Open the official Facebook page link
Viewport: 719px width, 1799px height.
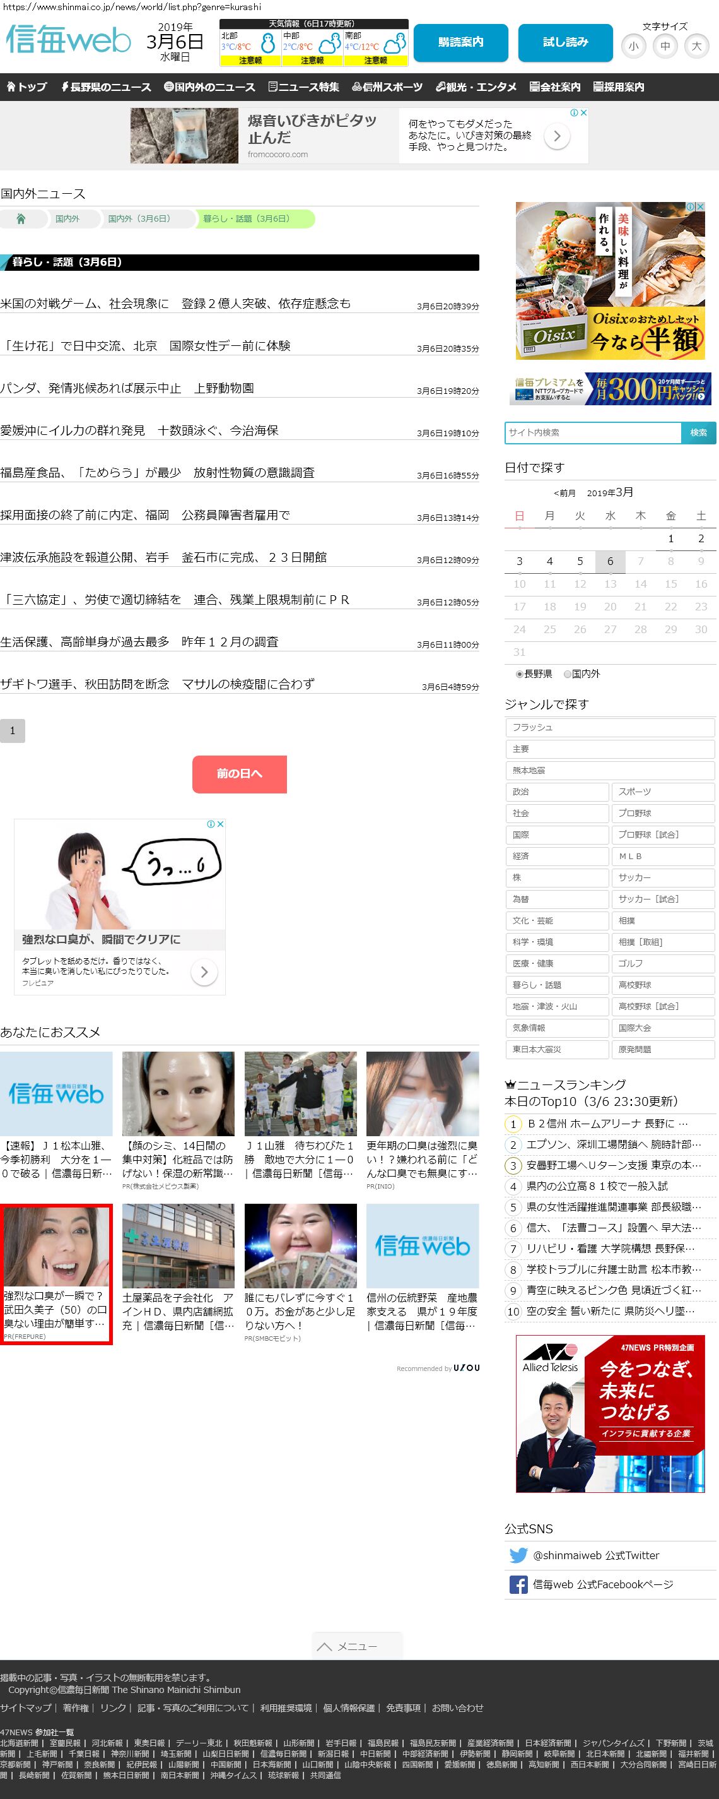click(x=602, y=1584)
